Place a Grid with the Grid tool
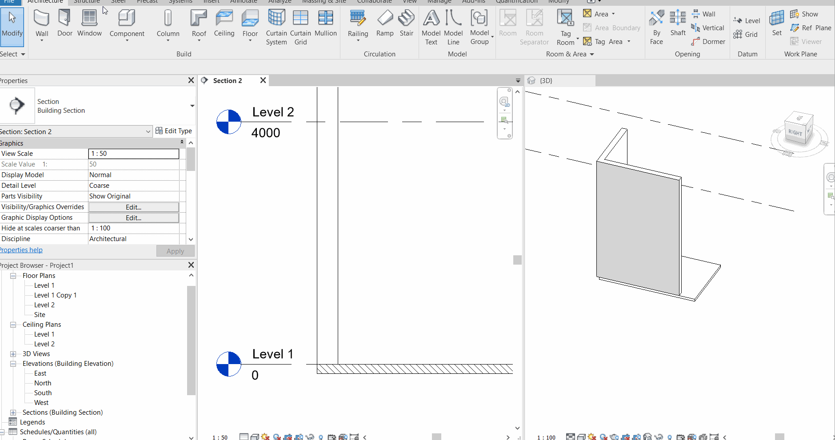 (747, 34)
